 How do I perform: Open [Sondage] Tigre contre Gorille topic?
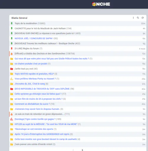(35, 119)
